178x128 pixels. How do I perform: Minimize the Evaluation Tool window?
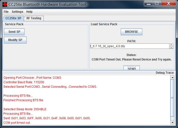pyautogui.click(x=148, y=3)
